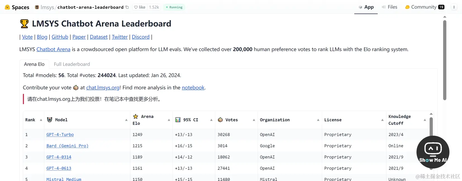This screenshot has height=181, width=462.
Task: Sort table by License column arrow
Action: click(382, 120)
